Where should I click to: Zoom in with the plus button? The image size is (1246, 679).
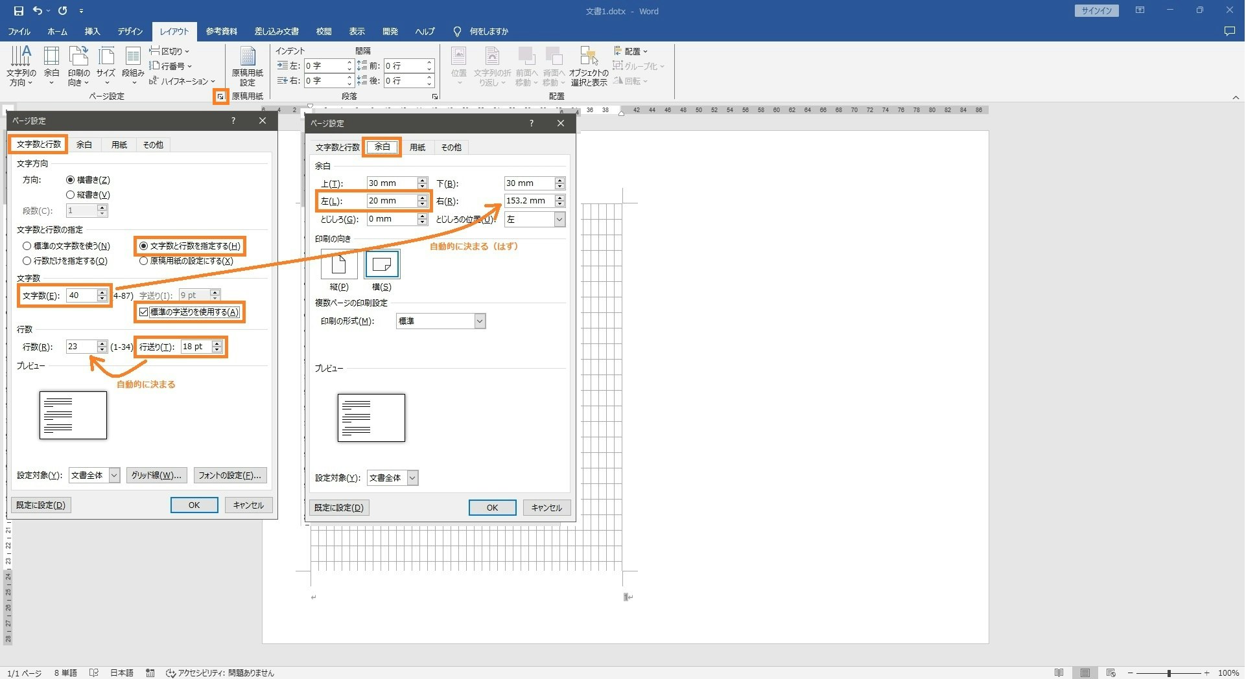pos(1207,673)
